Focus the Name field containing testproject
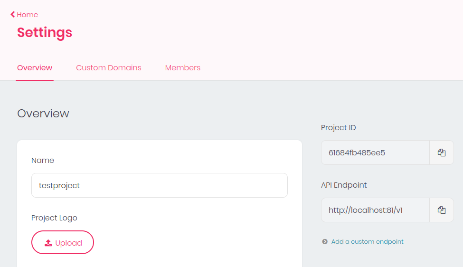This screenshot has width=463, height=267. pyautogui.click(x=160, y=185)
